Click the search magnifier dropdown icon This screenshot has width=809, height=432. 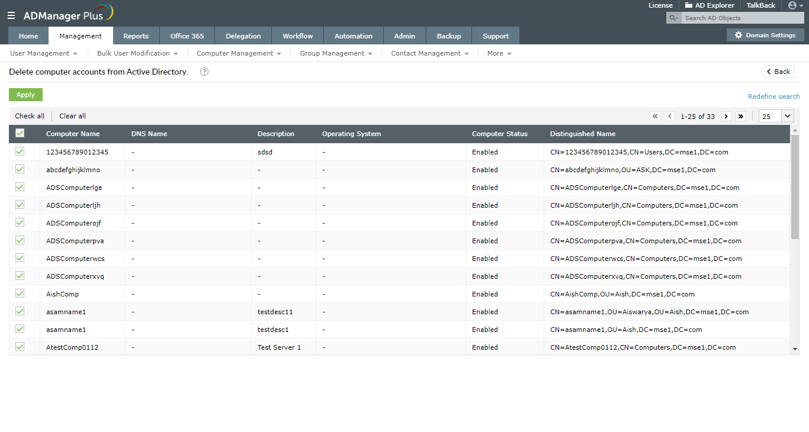point(674,18)
